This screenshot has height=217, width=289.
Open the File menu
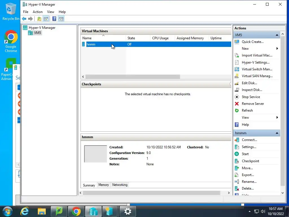tap(26, 12)
